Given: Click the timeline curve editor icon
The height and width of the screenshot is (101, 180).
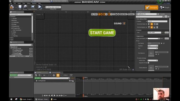Looking at the screenshot, I should click(71, 75).
